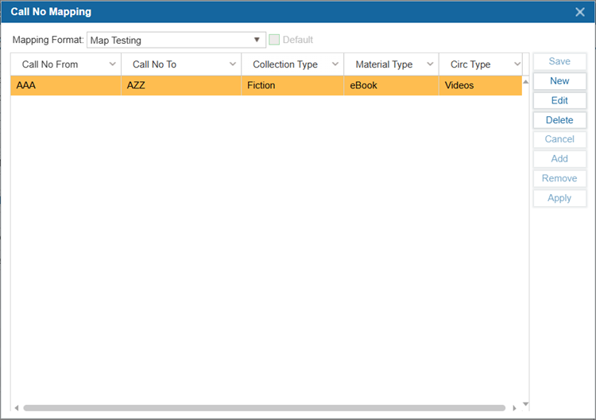Close the Call No Mapping dialog
This screenshot has width=596, height=420.
(580, 12)
